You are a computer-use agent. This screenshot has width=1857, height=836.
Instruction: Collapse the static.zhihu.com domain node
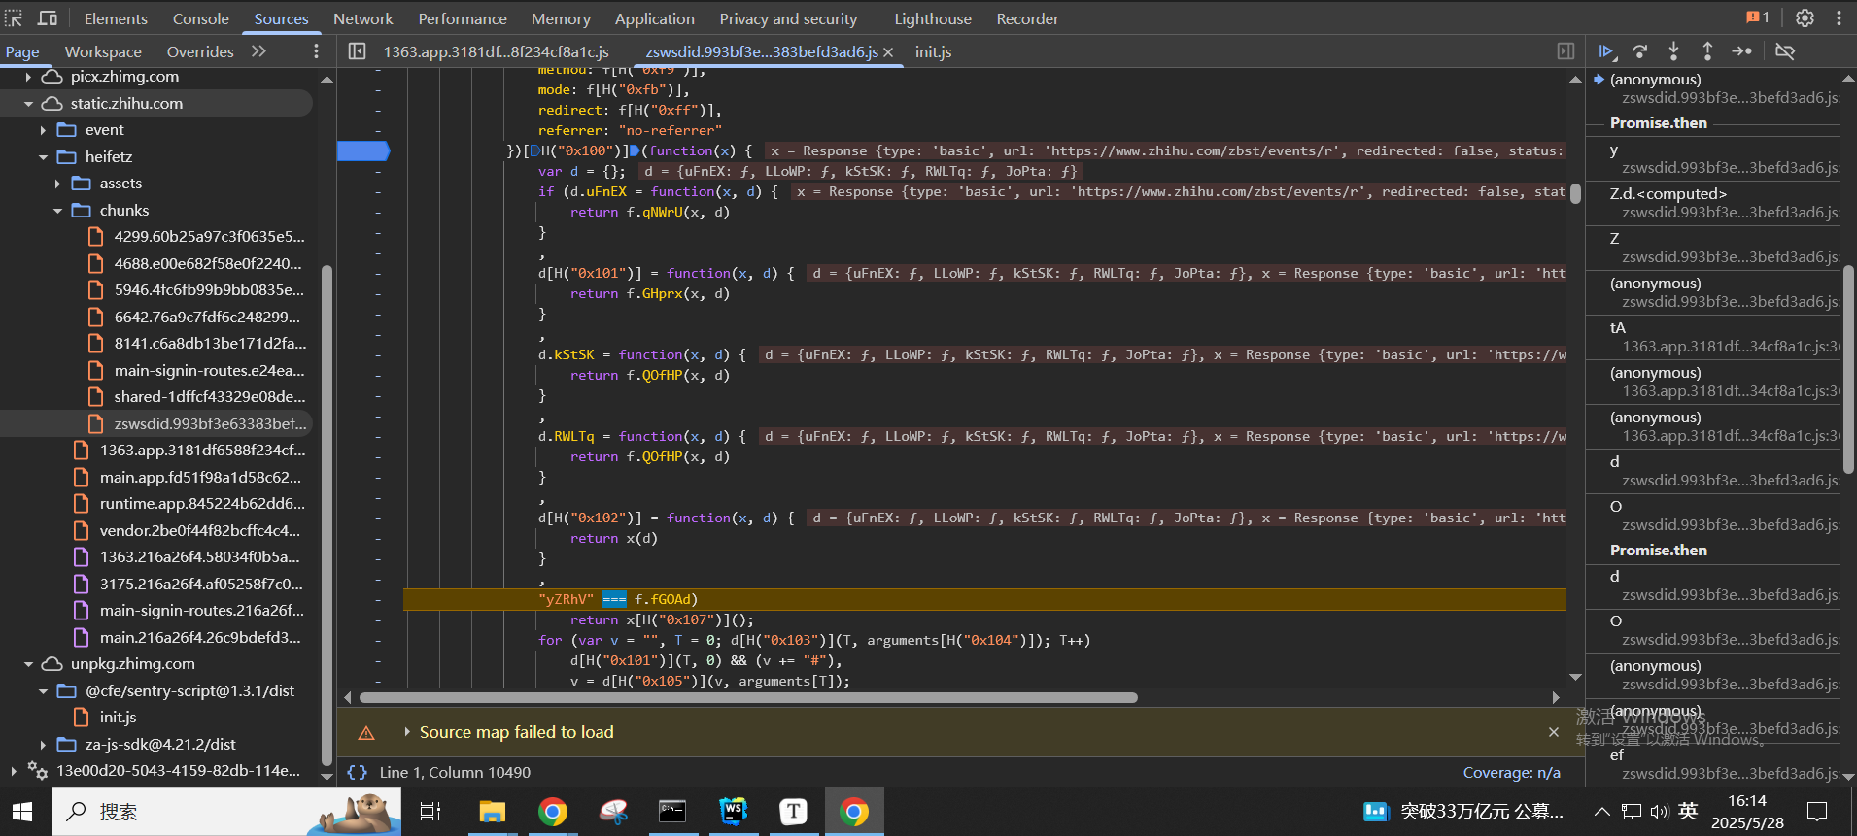click(x=28, y=104)
